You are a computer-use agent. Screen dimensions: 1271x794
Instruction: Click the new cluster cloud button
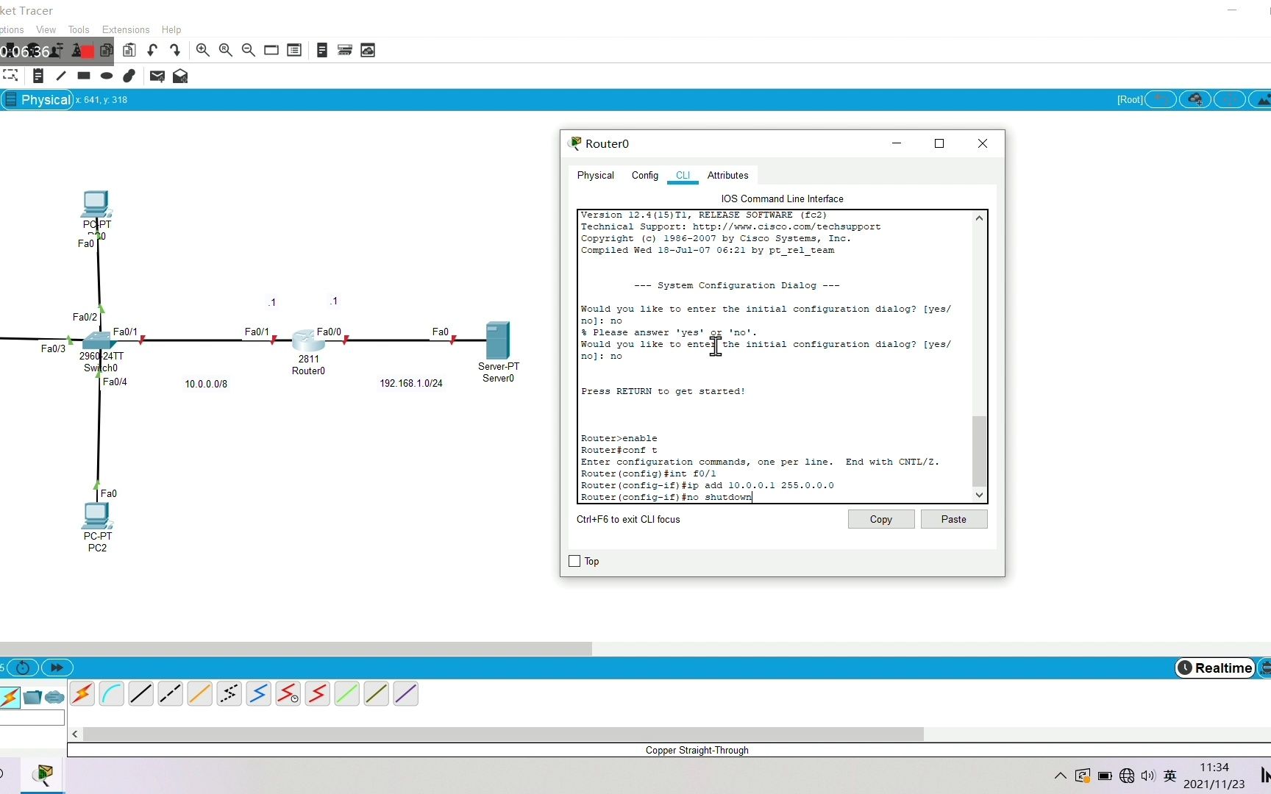(1195, 99)
